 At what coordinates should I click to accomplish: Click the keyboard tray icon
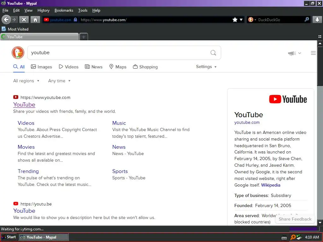click(284, 237)
